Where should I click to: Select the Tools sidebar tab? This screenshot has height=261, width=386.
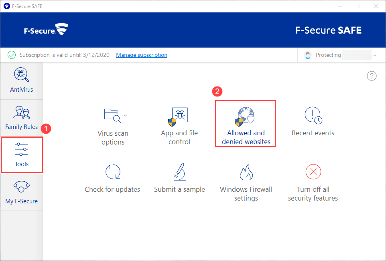pyautogui.click(x=22, y=155)
